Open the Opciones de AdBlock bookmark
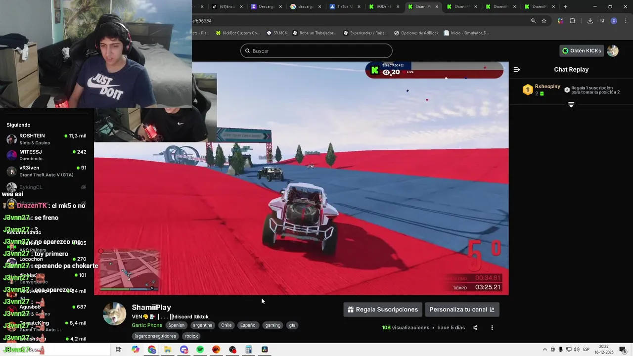This screenshot has width=633, height=356. click(416, 33)
